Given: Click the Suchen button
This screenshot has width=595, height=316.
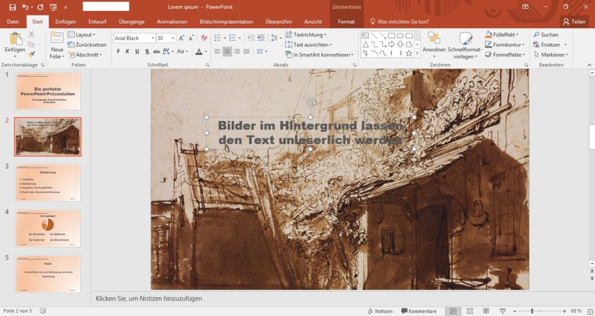Looking at the screenshot, I should click(x=546, y=35).
